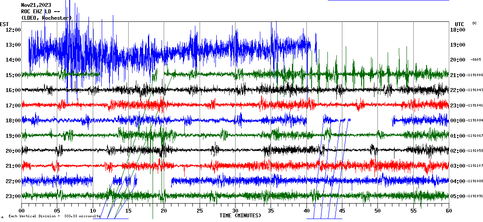The height and width of the screenshot is (222, 483).
Task: Select the 12:00 EST time label
Action: click(13, 30)
